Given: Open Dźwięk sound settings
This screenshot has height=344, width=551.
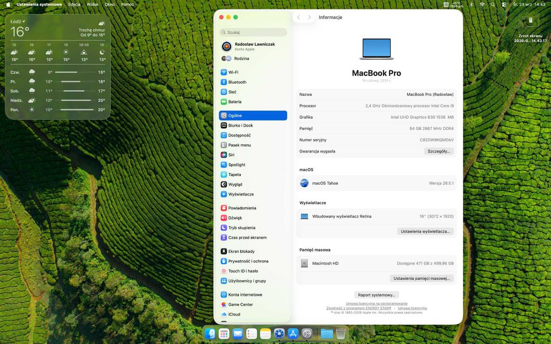Looking at the screenshot, I should tap(253, 217).
